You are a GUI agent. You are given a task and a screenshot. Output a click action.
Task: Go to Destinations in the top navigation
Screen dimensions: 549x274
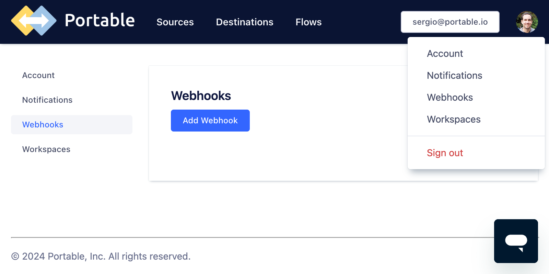[245, 22]
